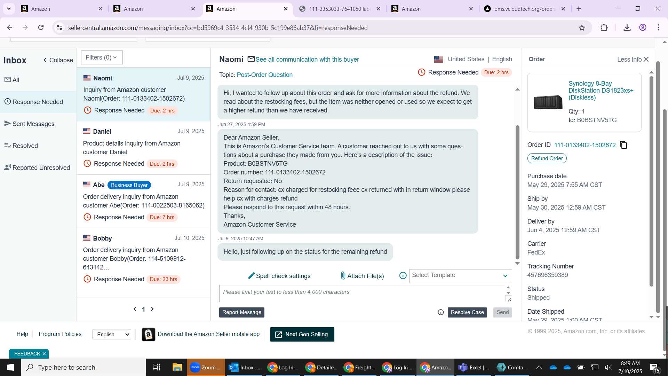This screenshot has height=376, width=668.
Task: Change the footer language from English
Action: [112, 334]
